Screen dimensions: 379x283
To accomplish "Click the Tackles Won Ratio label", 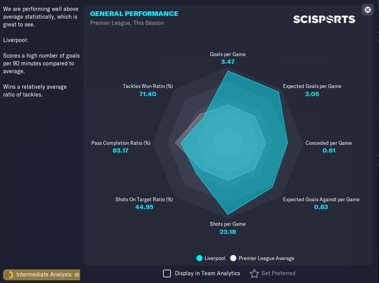I will point(148,86).
